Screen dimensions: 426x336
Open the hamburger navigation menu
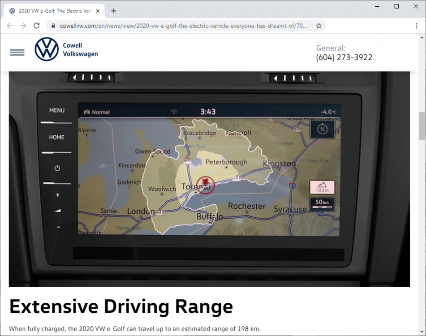[x=17, y=52]
